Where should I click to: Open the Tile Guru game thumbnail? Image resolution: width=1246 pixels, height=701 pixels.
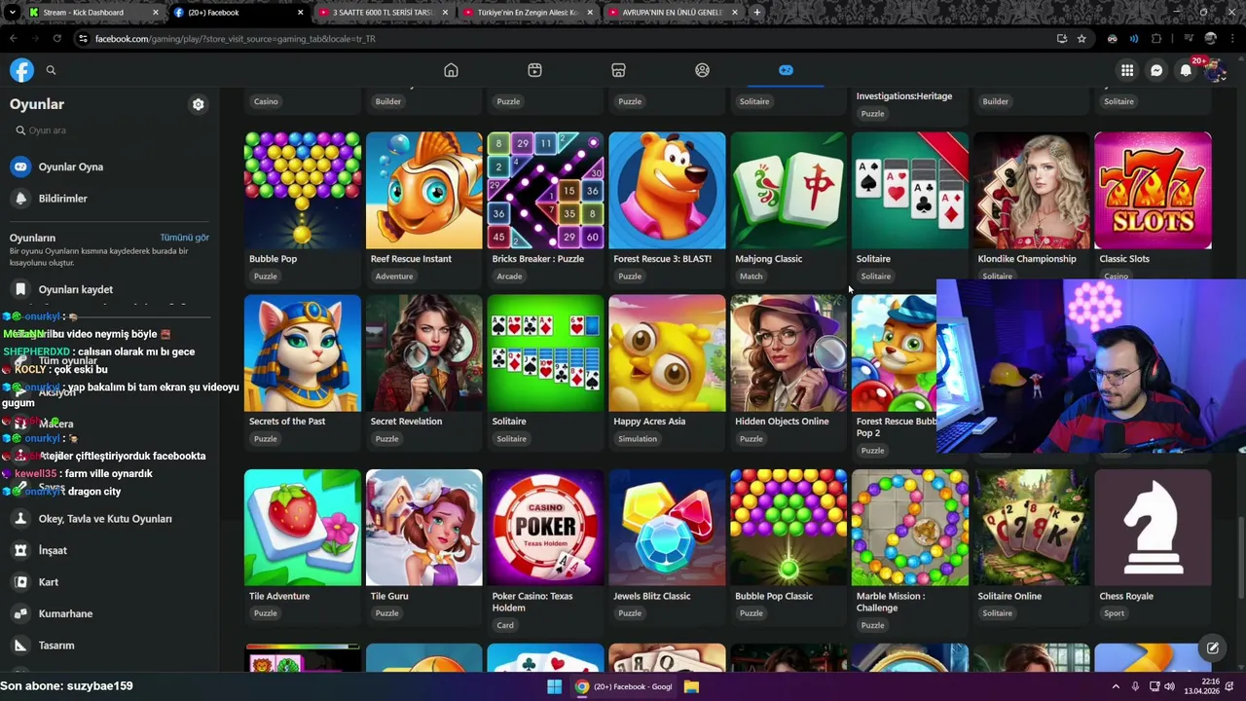click(x=424, y=528)
